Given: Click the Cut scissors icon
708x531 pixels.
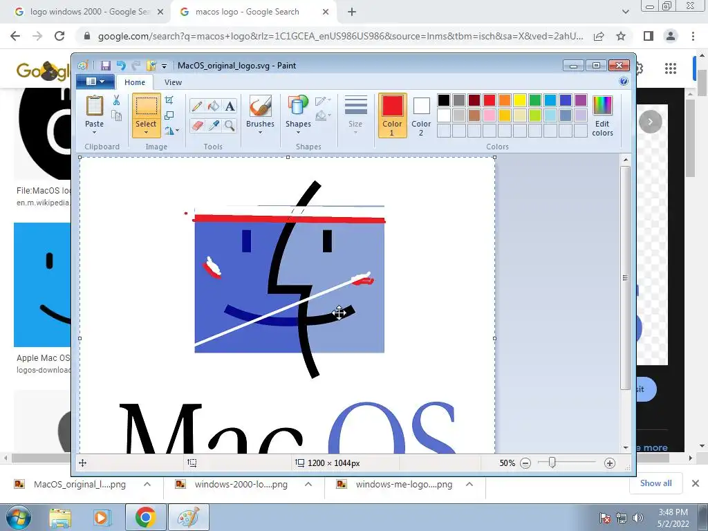Looking at the screenshot, I should tap(116, 100).
